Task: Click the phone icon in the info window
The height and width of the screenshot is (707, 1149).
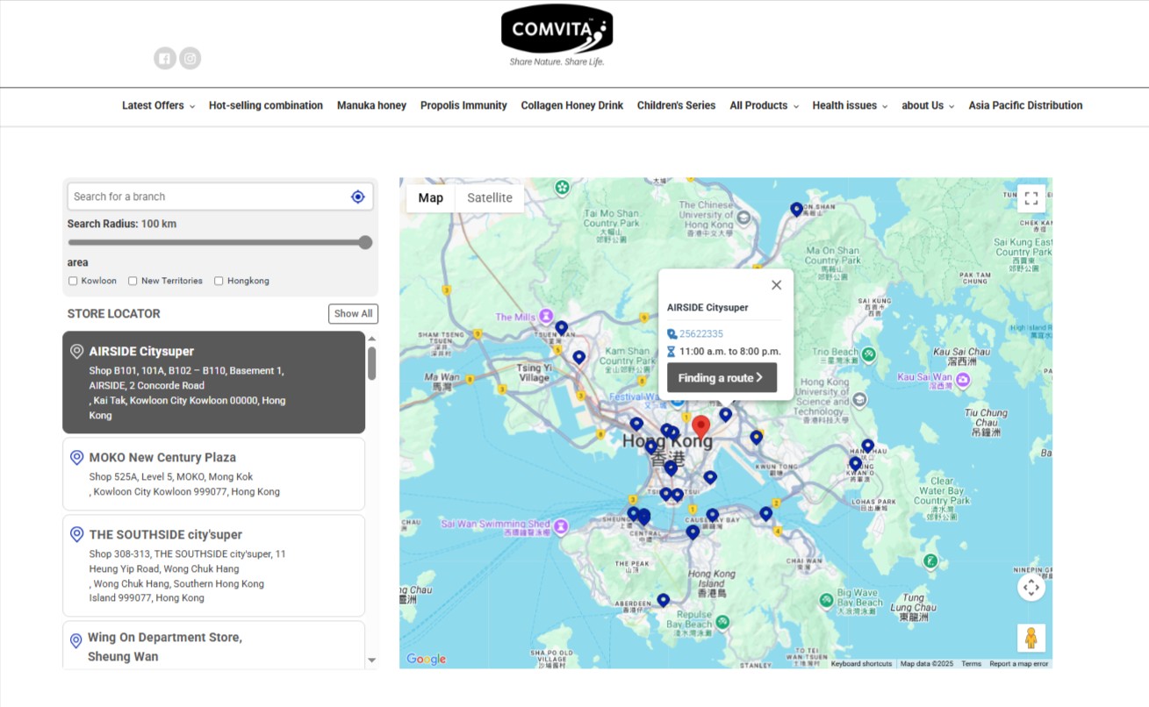Action: (x=671, y=333)
